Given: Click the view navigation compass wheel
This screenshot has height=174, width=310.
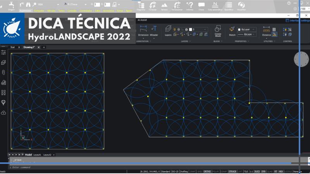Looking at the screenshot, I should [x=301, y=59].
